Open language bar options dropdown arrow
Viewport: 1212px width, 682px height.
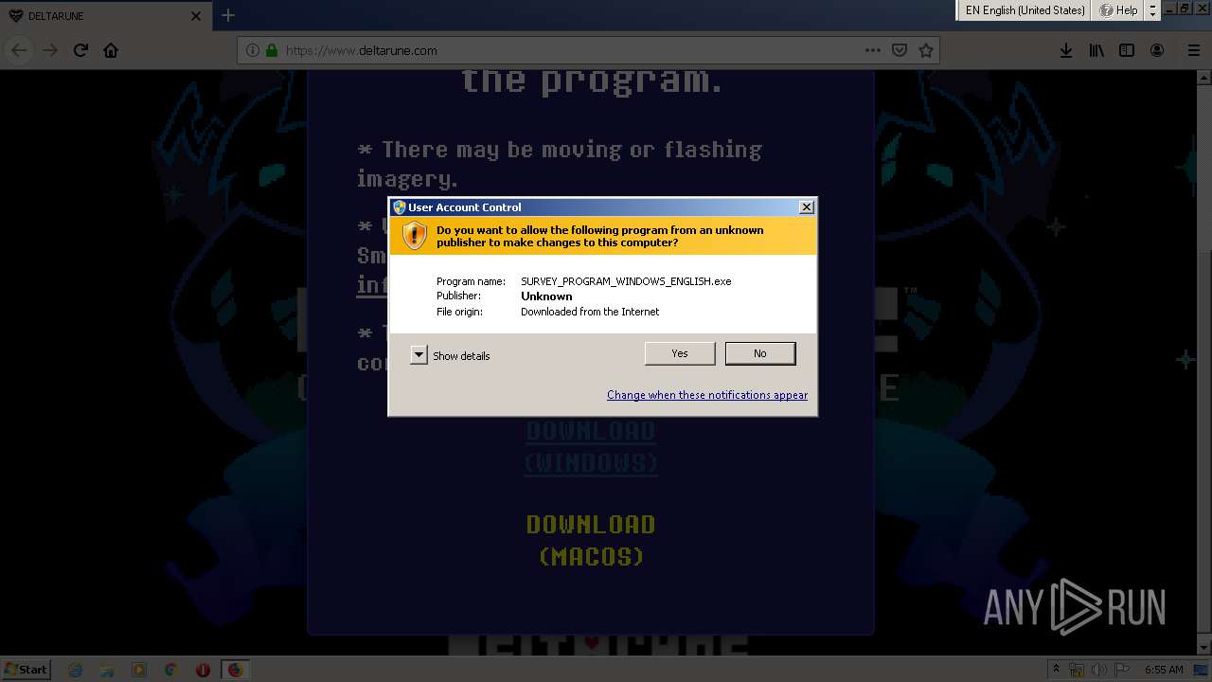click(1152, 13)
